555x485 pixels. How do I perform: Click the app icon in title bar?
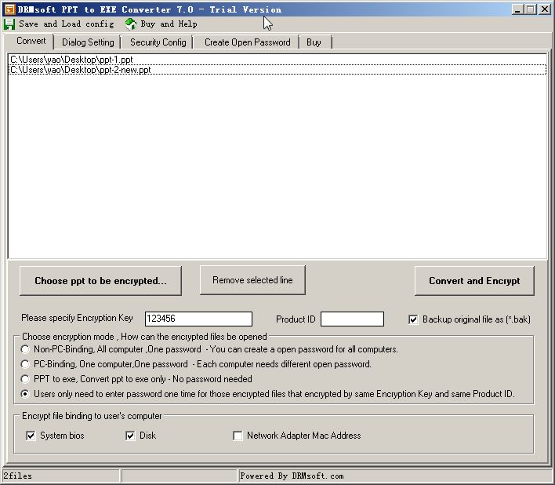tap(9, 9)
